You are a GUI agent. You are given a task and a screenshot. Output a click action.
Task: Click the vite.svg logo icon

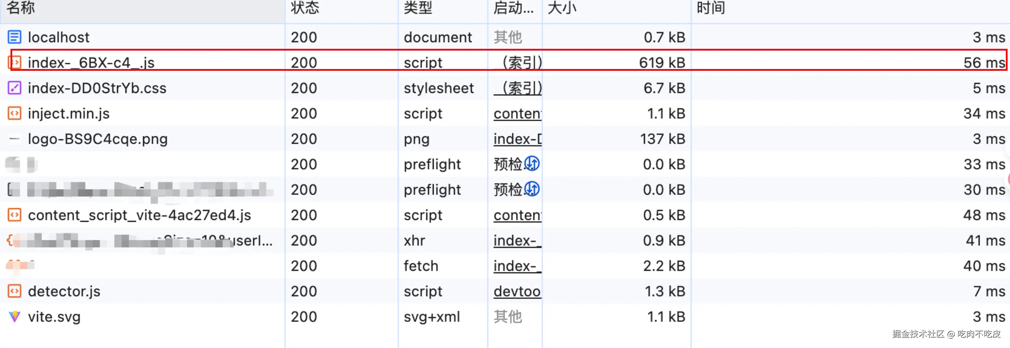click(x=15, y=316)
